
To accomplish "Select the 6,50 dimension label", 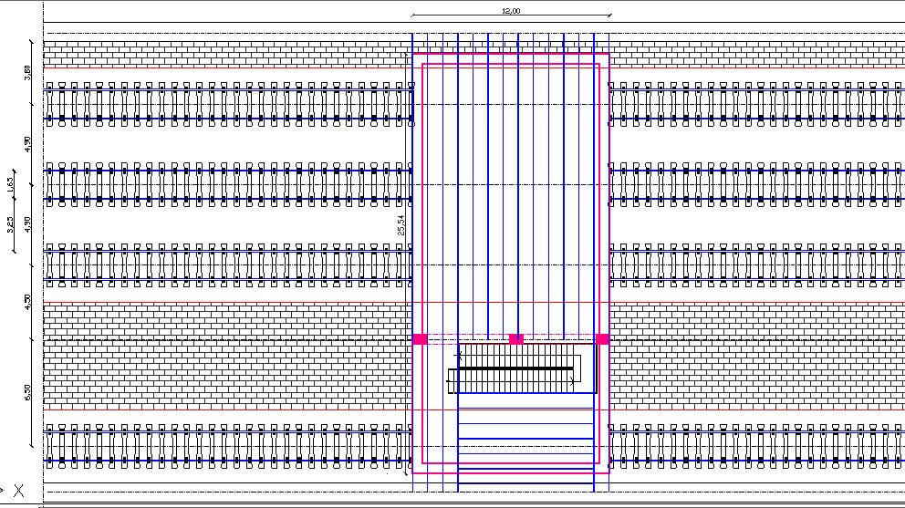I will click(28, 392).
